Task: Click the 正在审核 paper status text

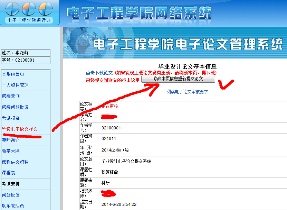Action: [110, 107]
